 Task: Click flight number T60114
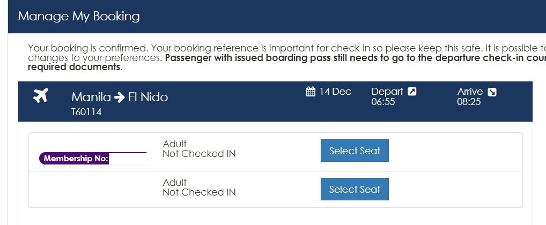[86, 112]
